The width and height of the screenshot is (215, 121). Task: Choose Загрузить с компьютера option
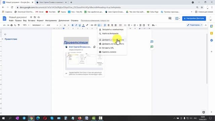pos(112,30)
